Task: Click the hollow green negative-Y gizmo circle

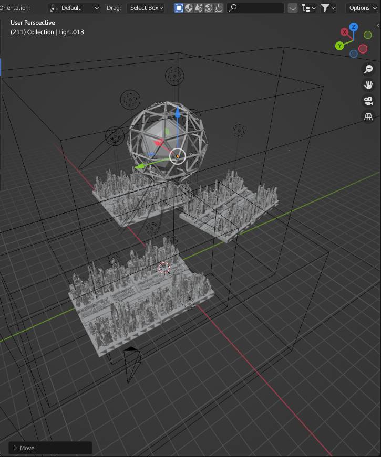Action: pos(367,35)
